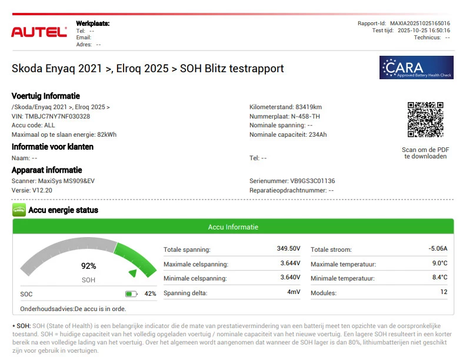The width and height of the screenshot is (466, 358).
Task: Click the Totale stroom value -5.06A
Action: 438,248
